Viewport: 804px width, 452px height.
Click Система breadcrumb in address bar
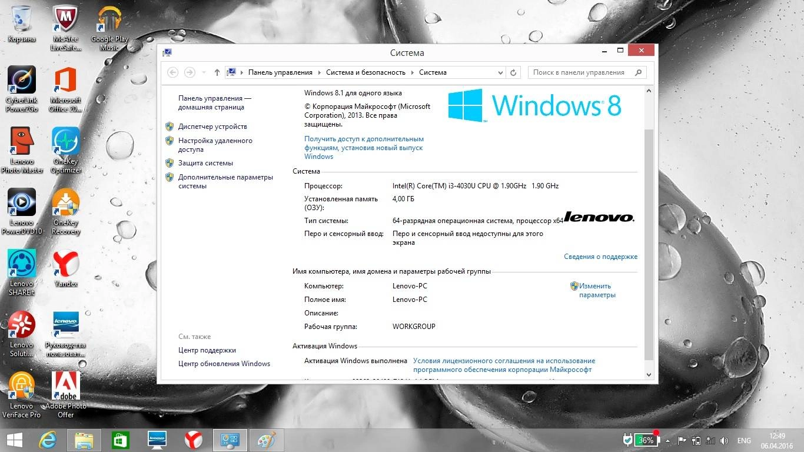tap(433, 72)
